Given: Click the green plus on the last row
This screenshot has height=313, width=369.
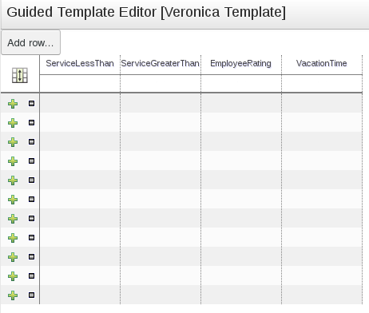Looking at the screenshot, I should coord(13,295).
